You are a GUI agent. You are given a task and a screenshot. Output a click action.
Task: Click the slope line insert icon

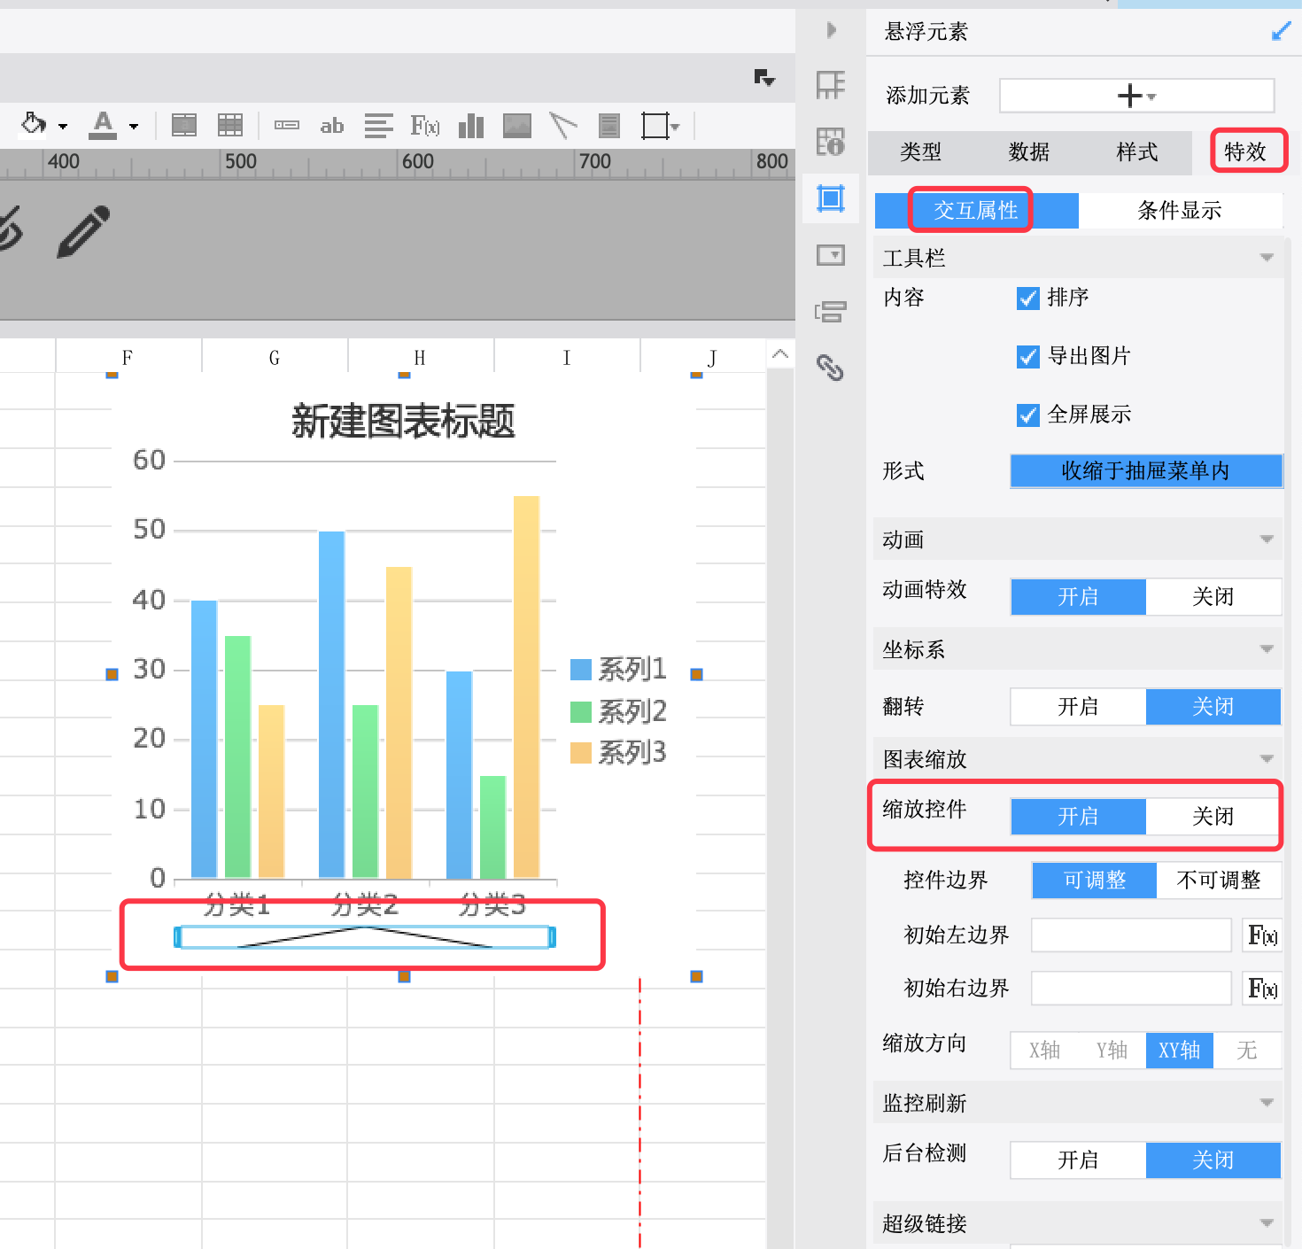click(562, 126)
